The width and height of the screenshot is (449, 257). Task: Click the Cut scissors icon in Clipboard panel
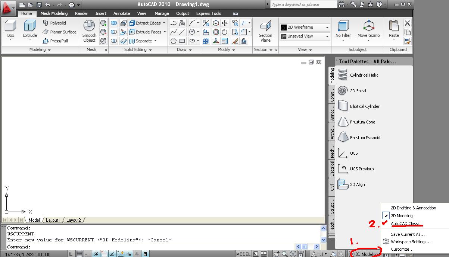click(x=408, y=23)
